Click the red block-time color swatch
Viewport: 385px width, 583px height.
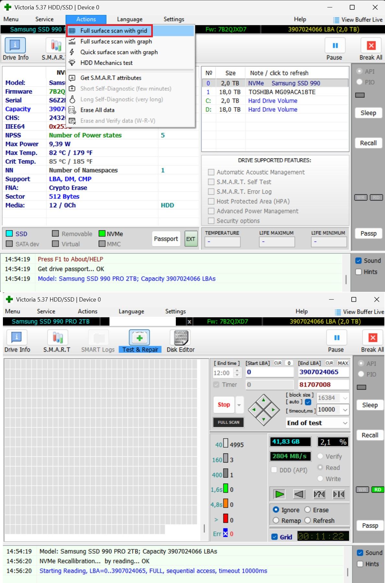point(226,519)
